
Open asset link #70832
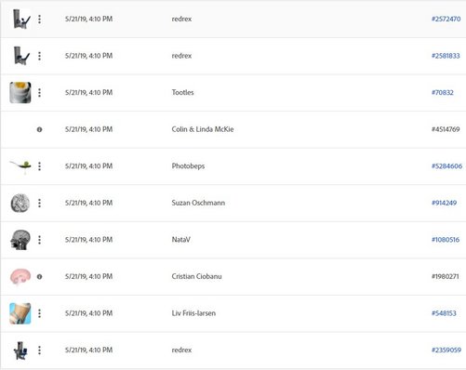coord(443,92)
